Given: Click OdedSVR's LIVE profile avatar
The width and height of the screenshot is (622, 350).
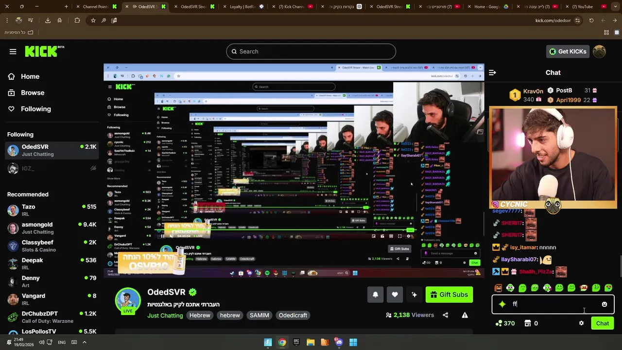Looking at the screenshot, I should (128, 300).
